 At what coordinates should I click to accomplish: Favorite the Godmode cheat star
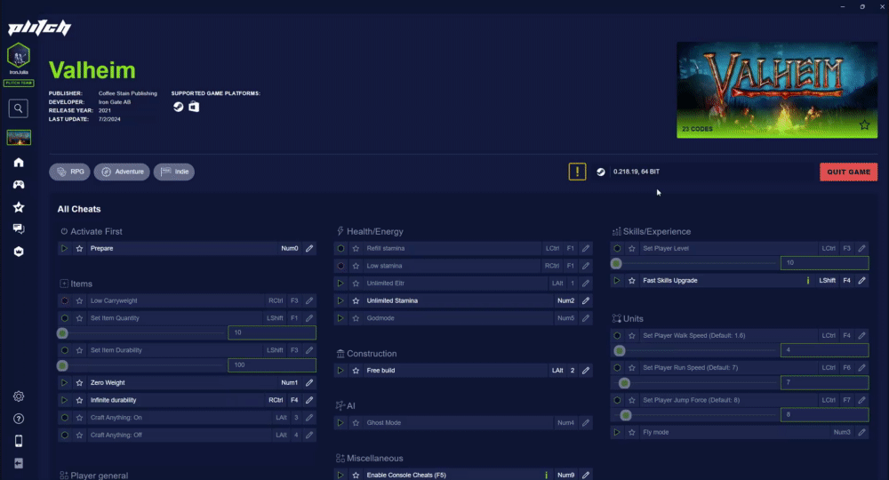(x=356, y=318)
